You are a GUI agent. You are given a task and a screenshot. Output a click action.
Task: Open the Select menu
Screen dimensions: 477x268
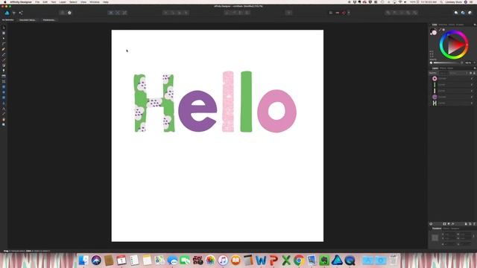(73, 2)
